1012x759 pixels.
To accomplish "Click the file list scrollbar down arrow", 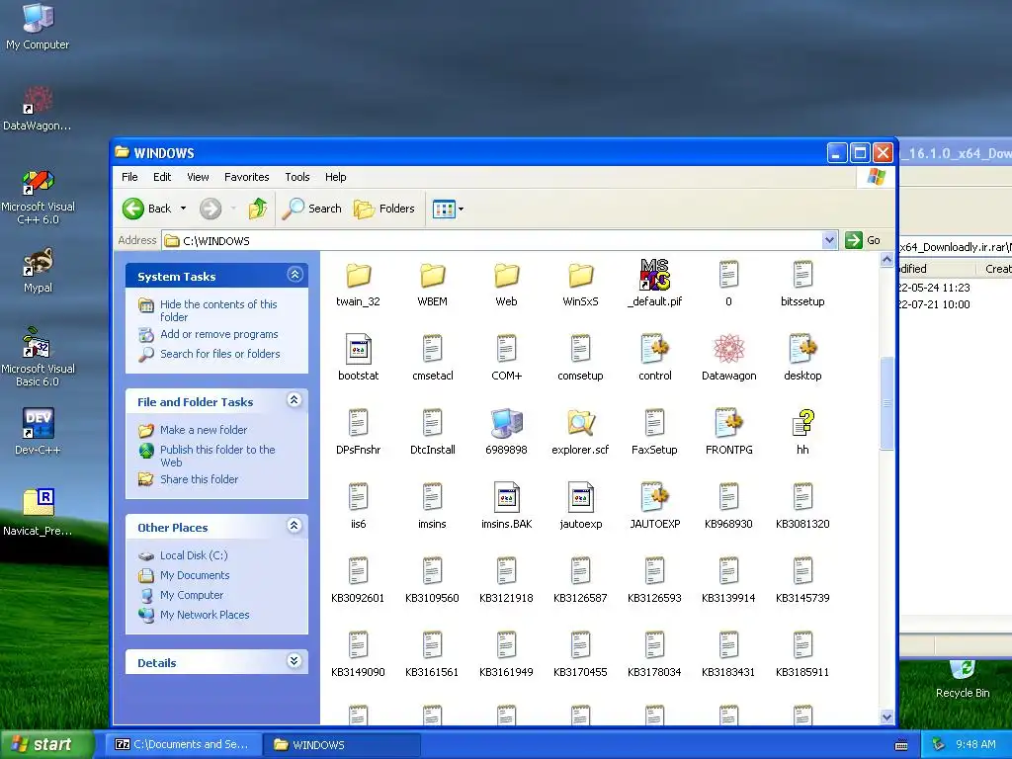I will [x=886, y=717].
